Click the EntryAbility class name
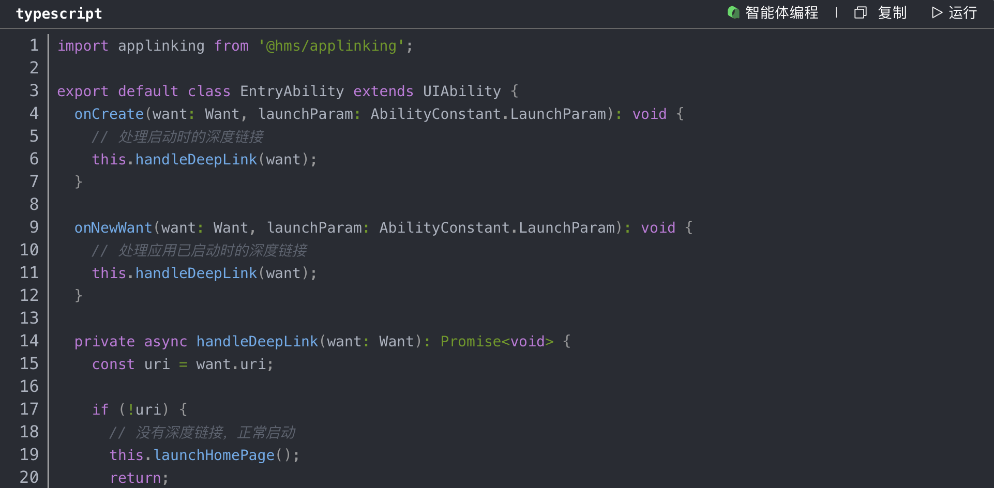 [x=292, y=91]
